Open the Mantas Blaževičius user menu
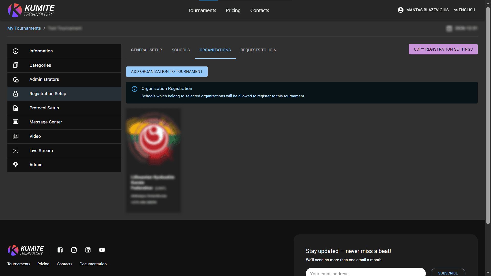The width and height of the screenshot is (491, 276). [x=427, y=10]
